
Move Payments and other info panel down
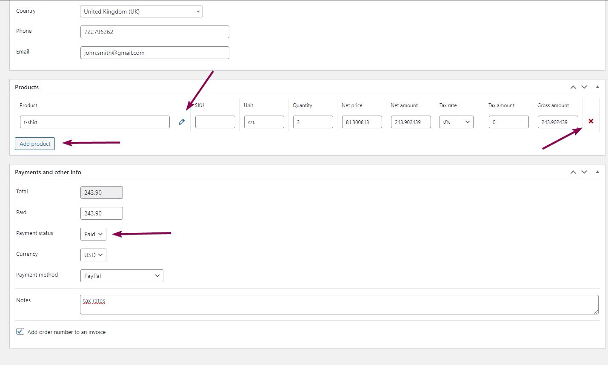tap(584, 172)
